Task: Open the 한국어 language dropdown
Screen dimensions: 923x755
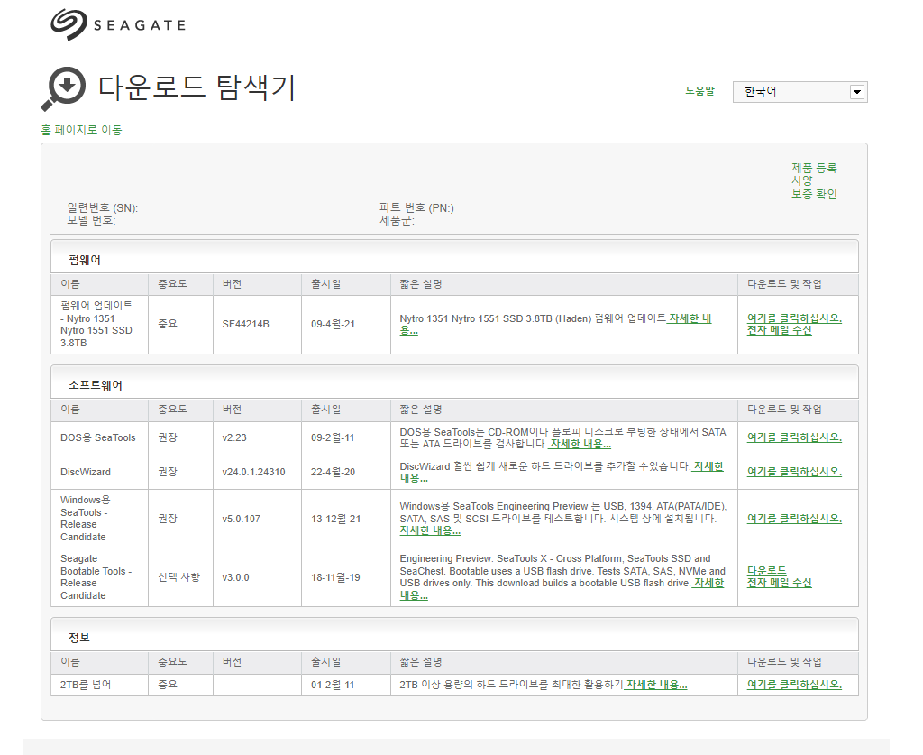Action: [800, 92]
